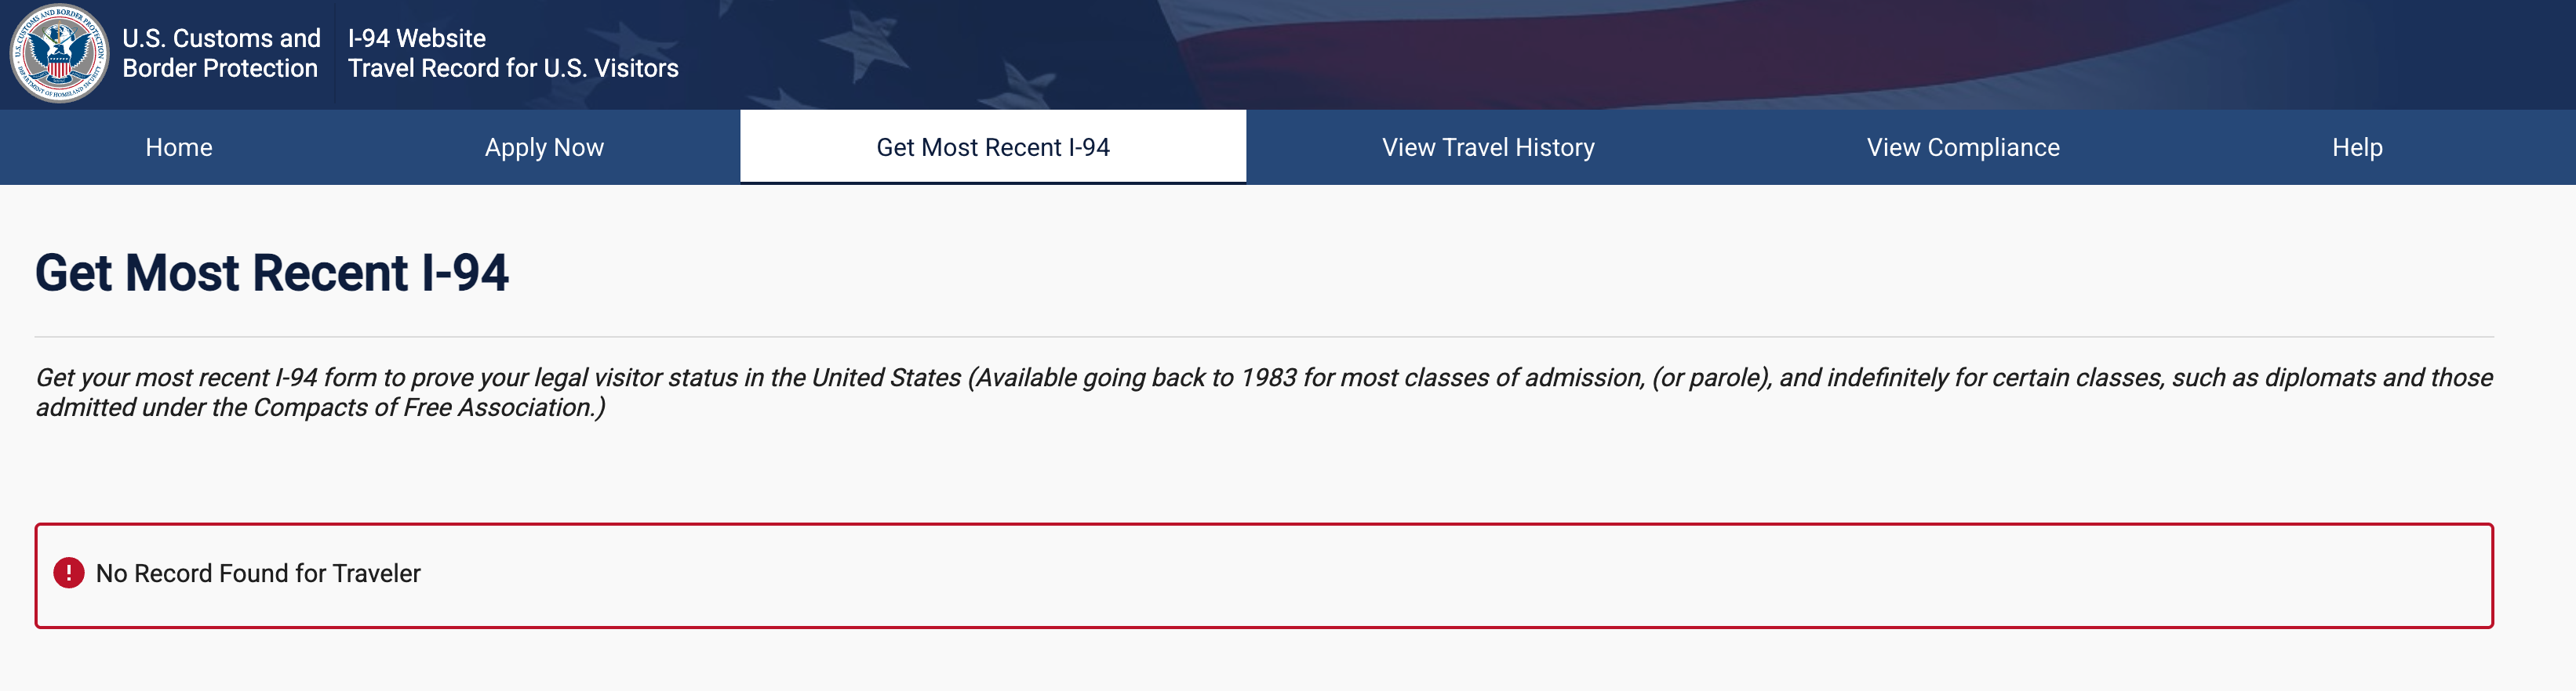Go to the Apply Now tab

point(544,147)
